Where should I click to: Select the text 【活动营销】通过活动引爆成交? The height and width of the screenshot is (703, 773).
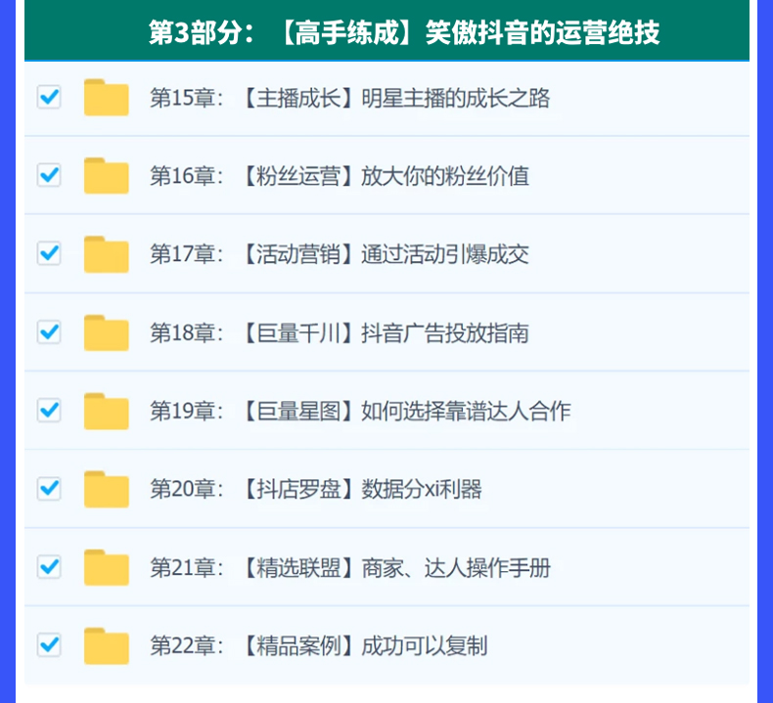pyautogui.click(x=386, y=254)
